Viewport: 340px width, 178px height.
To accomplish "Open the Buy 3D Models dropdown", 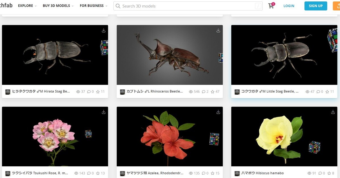I will coord(58,6).
